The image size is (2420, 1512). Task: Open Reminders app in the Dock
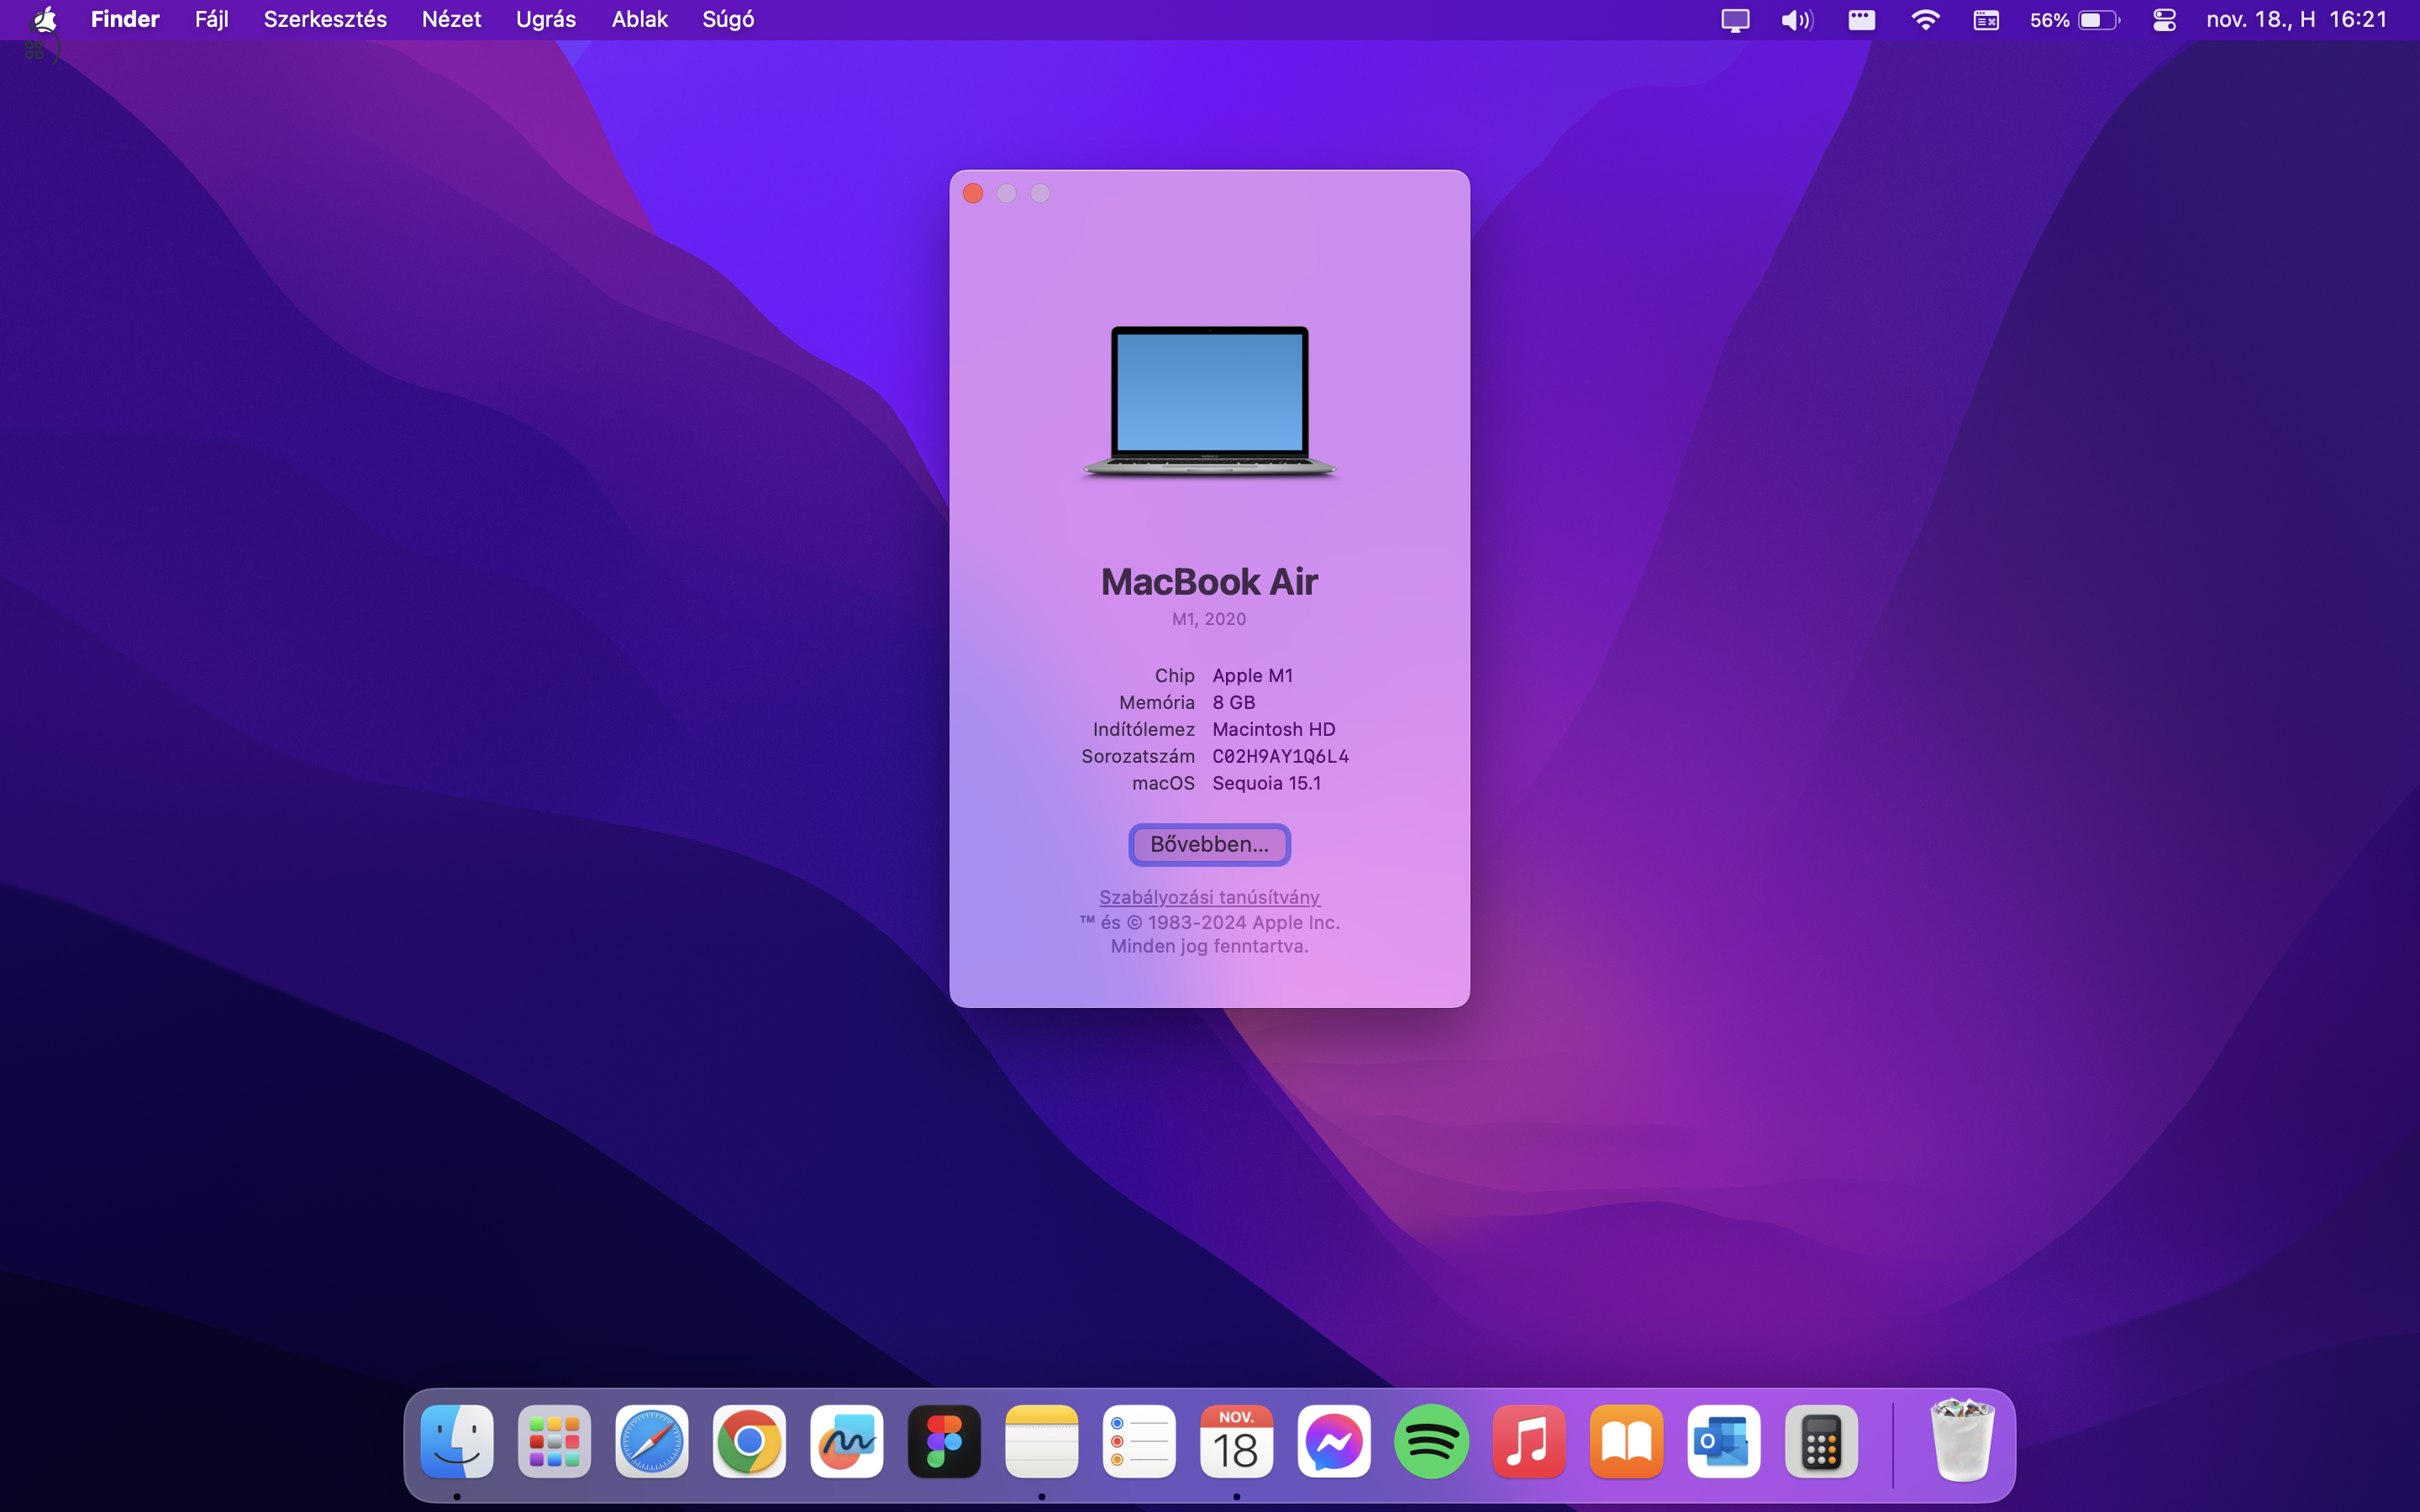point(1139,1441)
